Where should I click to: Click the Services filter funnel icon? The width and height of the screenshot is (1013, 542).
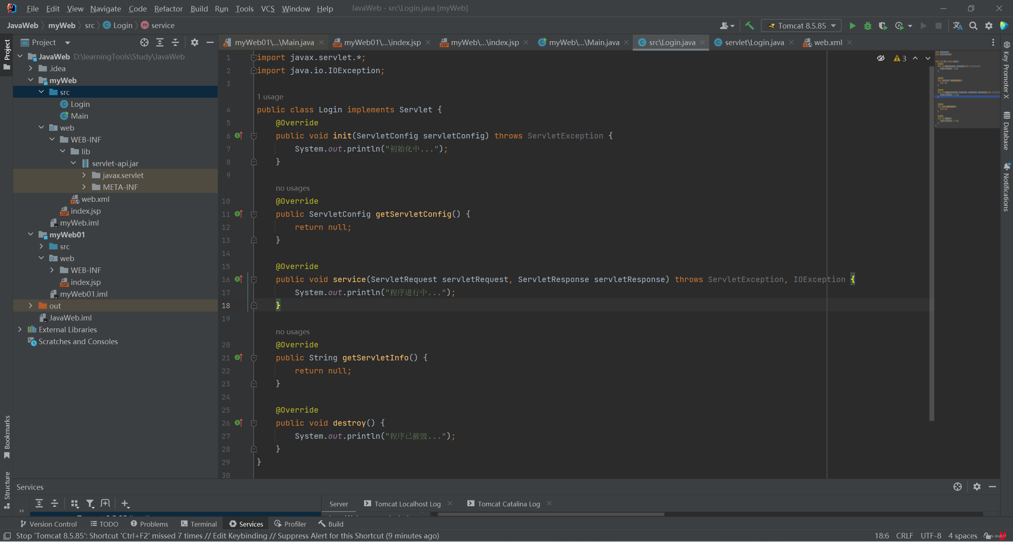point(90,503)
